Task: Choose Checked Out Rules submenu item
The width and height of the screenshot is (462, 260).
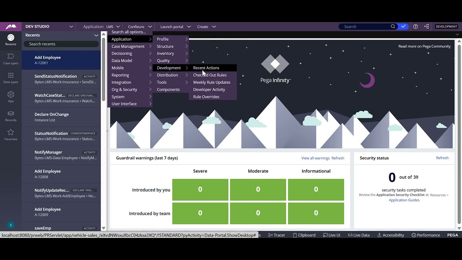Action: pyautogui.click(x=213, y=75)
